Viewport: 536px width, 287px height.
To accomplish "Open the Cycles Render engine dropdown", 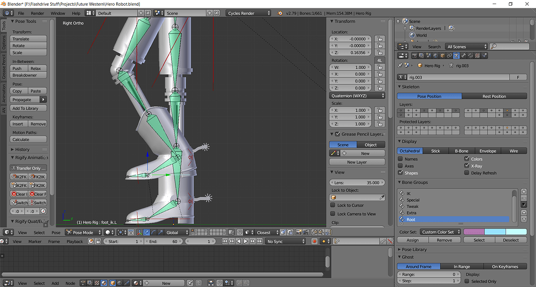I will coord(248,13).
